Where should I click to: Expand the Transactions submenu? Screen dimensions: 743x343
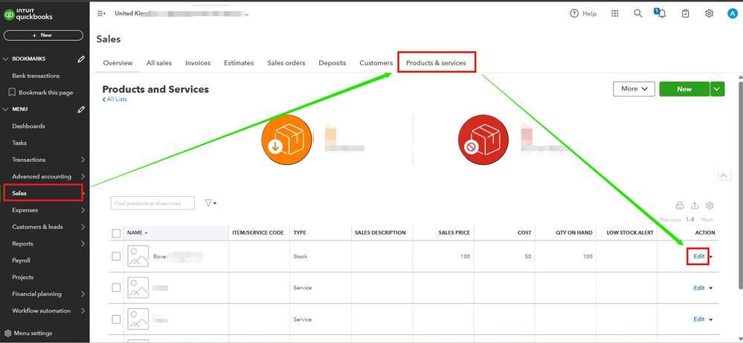[83, 160]
